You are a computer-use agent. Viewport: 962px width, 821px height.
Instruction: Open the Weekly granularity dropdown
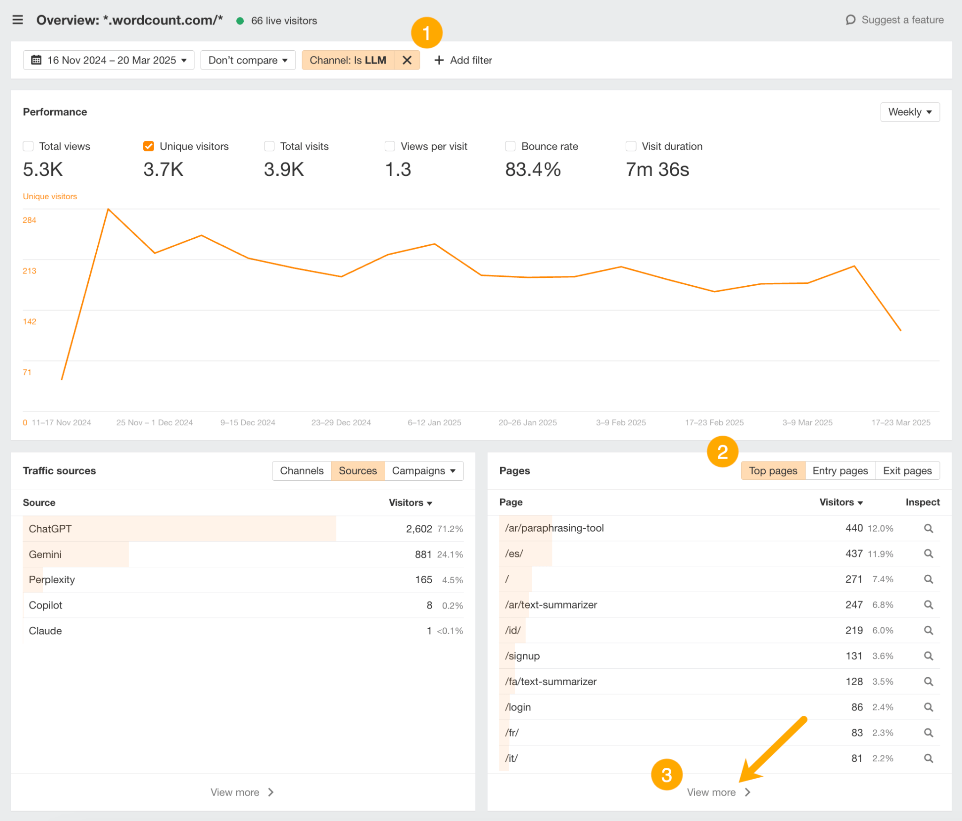(909, 112)
